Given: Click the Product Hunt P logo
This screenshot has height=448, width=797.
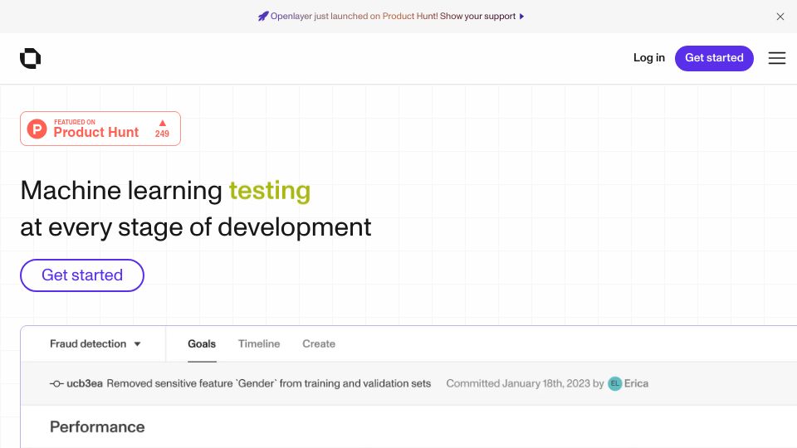Looking at the screenshot, I should (x=37, y=129).
